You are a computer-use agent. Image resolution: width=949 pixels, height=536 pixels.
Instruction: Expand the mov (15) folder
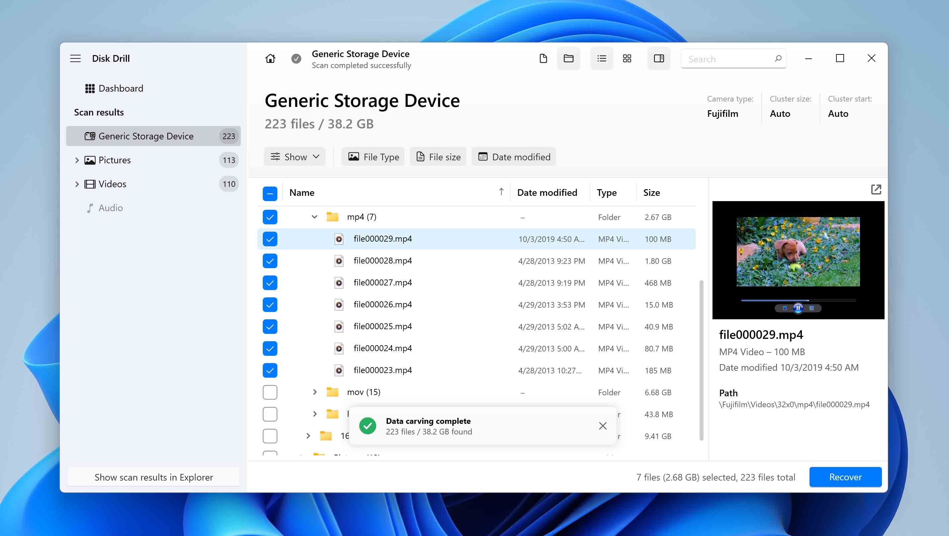[x=315, y=392]
